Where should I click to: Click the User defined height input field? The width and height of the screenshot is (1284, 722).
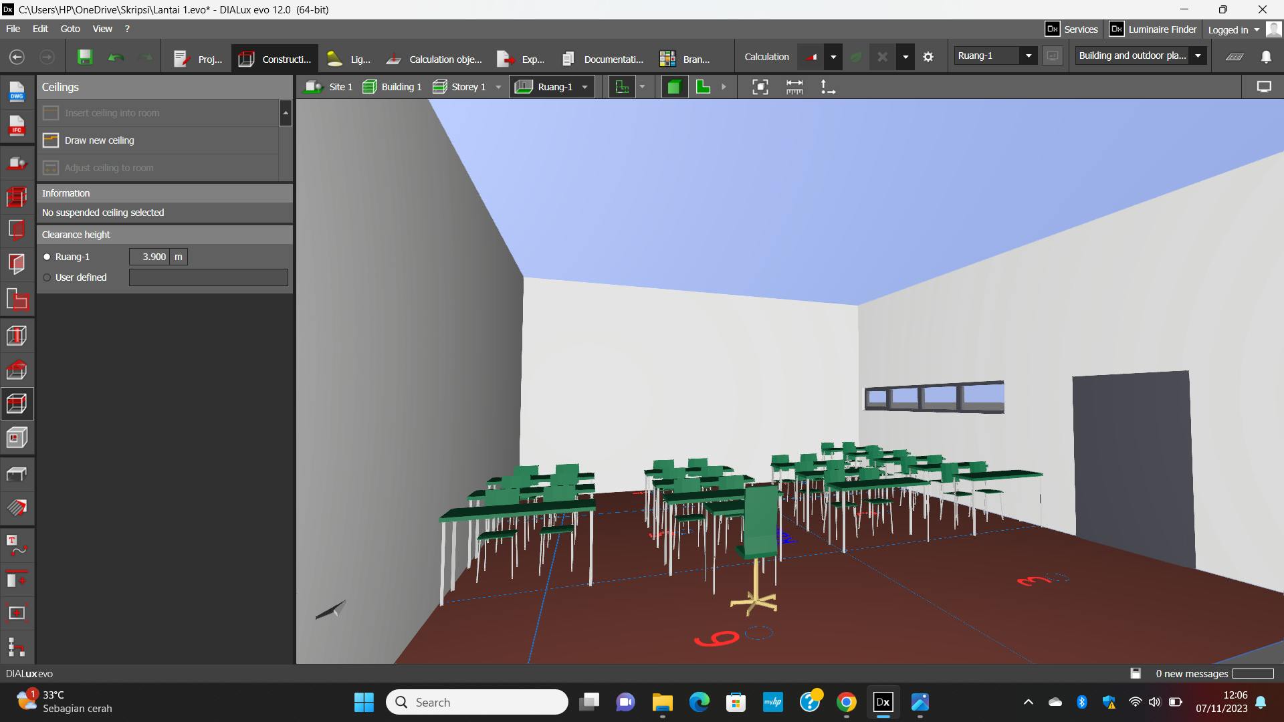pyautogui.click(x=208, y=277)
